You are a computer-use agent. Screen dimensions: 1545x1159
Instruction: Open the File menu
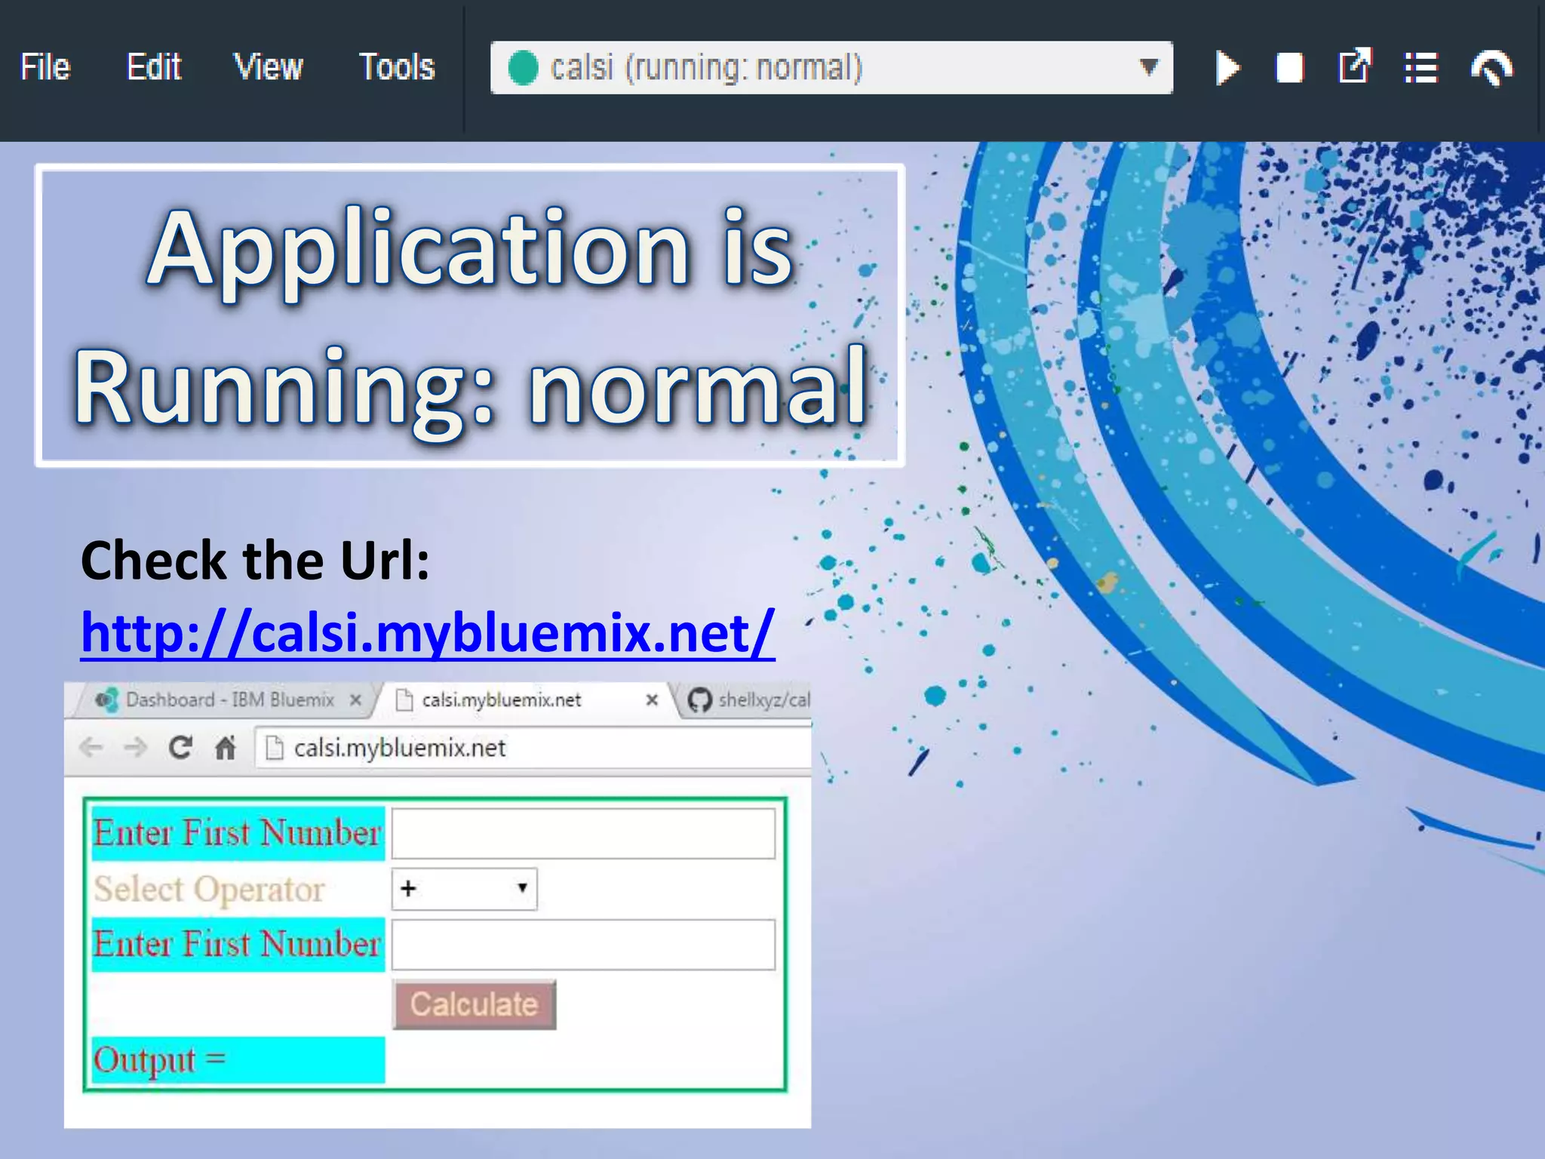45,67
